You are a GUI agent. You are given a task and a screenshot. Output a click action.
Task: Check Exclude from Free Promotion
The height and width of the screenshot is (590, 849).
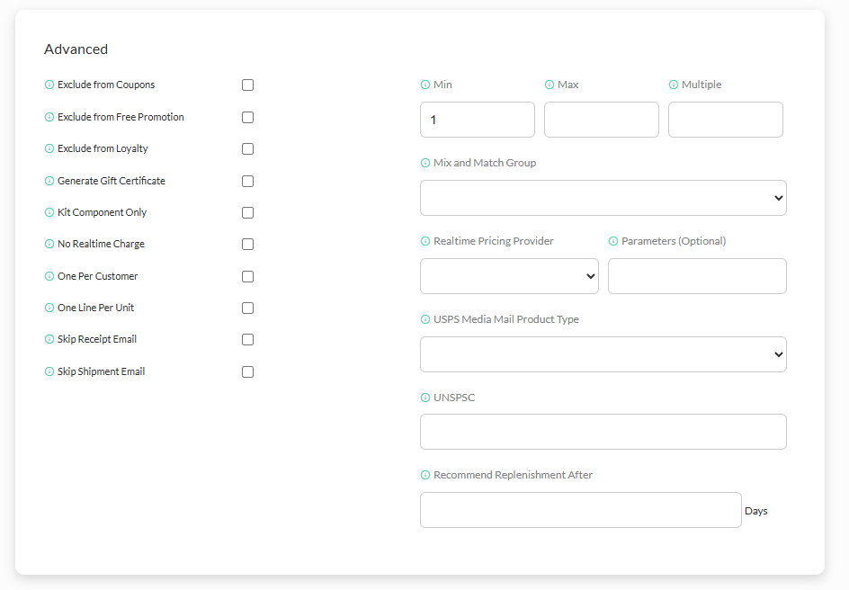247,118
